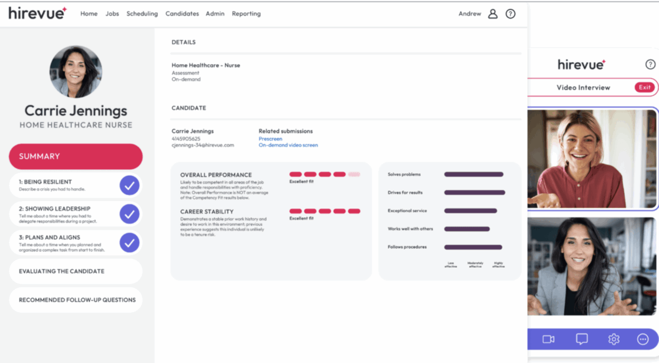Click the help icon in interview panel

pos(650,64)
